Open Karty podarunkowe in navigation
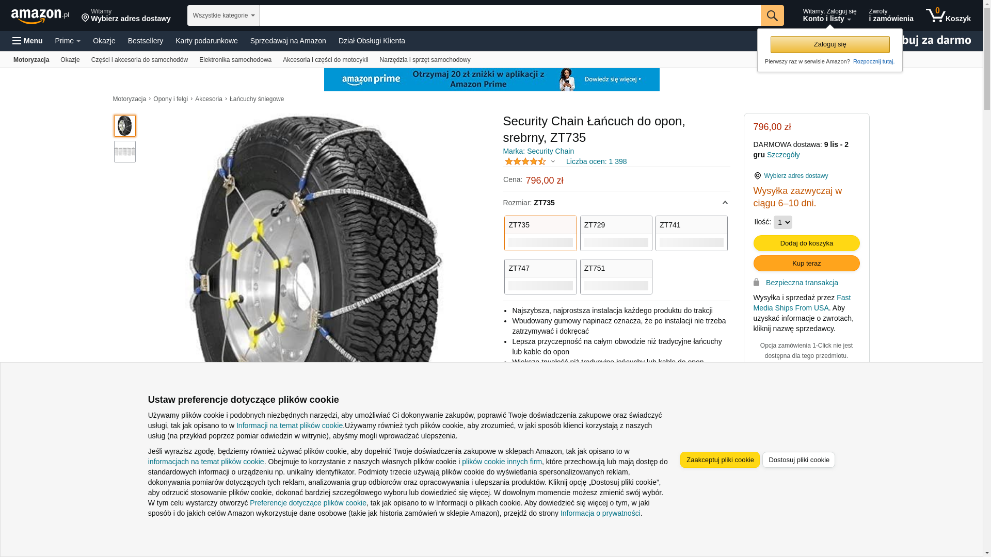Viewport: 991px width, 557px height. 206,41
